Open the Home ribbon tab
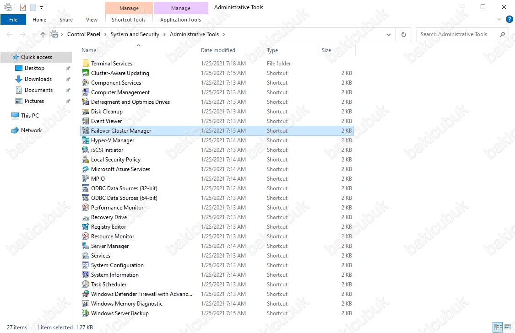 click(x=39, y=20)
